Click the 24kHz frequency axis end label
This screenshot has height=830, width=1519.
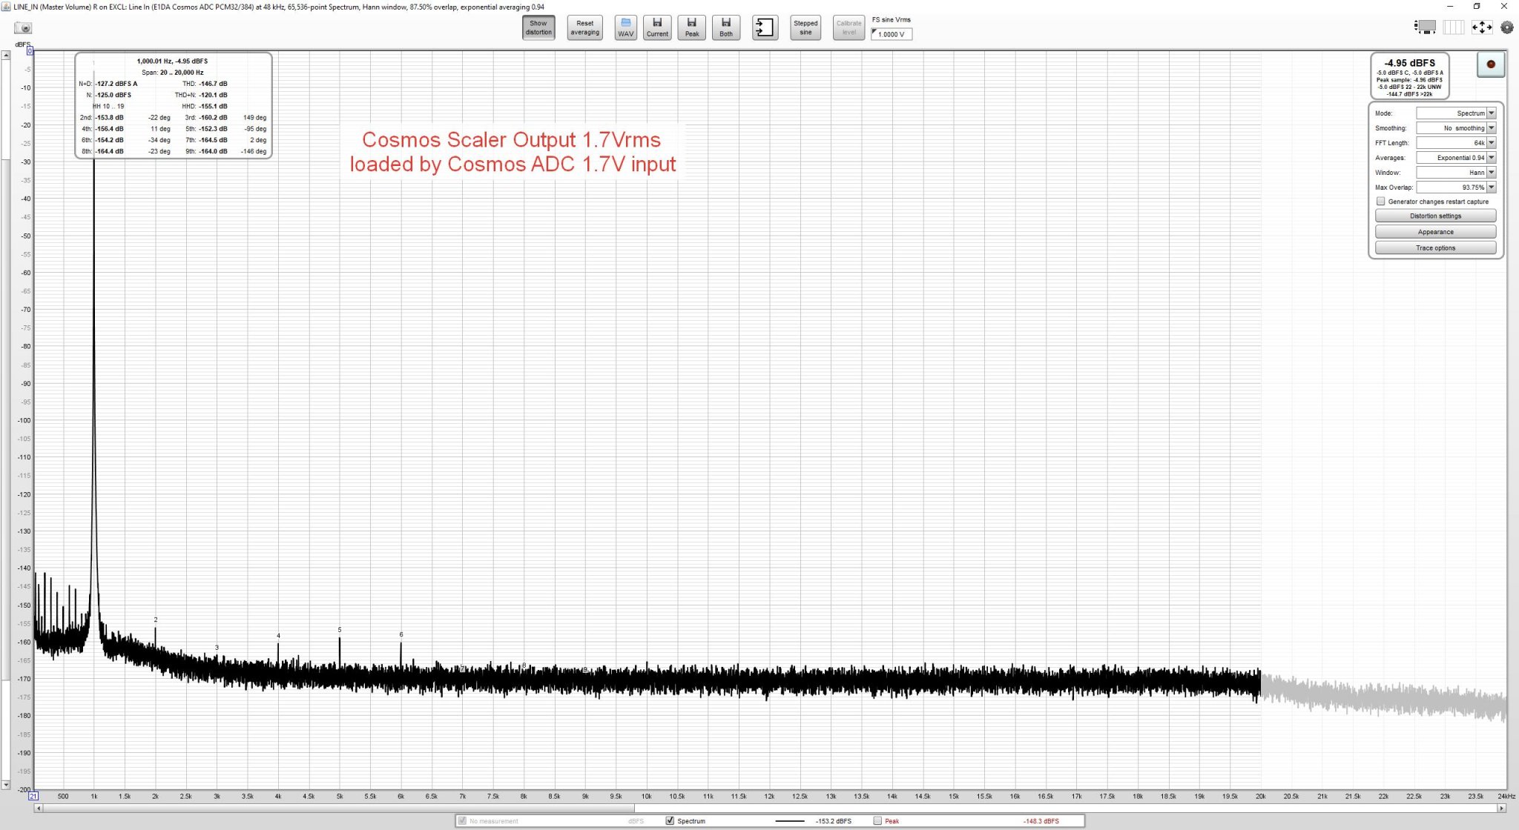[1506, 796]
